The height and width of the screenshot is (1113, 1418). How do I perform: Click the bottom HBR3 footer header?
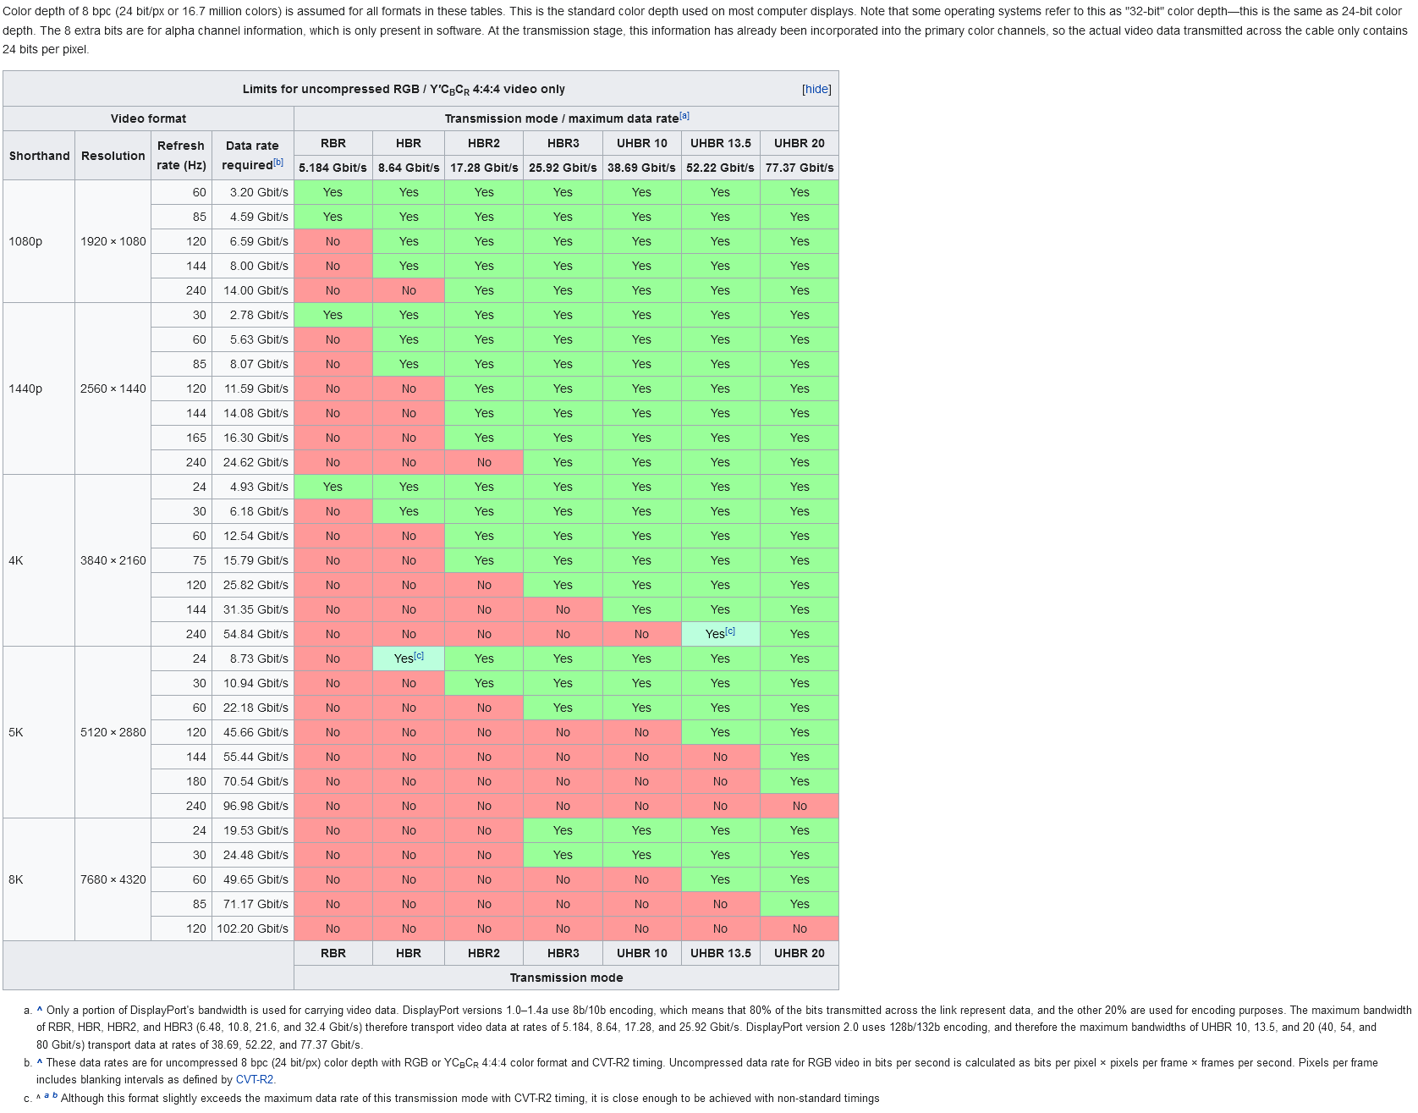(x=563, y=953)
